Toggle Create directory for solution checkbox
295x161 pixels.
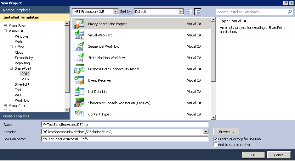point(215,139)
